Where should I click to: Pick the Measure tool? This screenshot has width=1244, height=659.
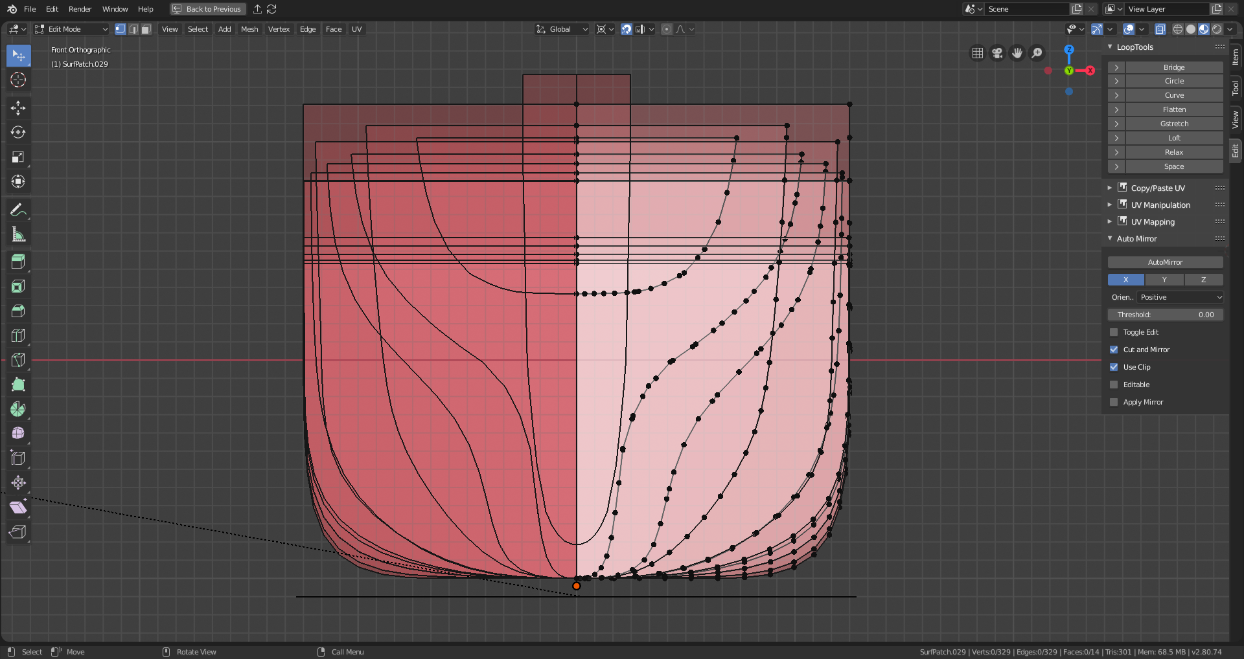click(x=18, y=234)
